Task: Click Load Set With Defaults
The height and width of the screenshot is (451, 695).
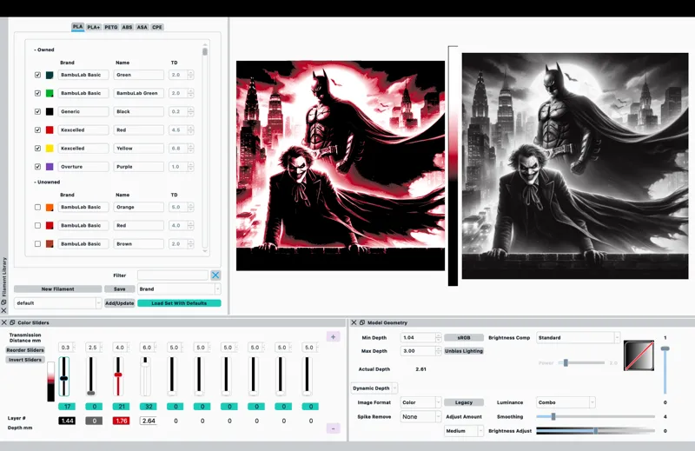Action: click(x=179, y=303)
